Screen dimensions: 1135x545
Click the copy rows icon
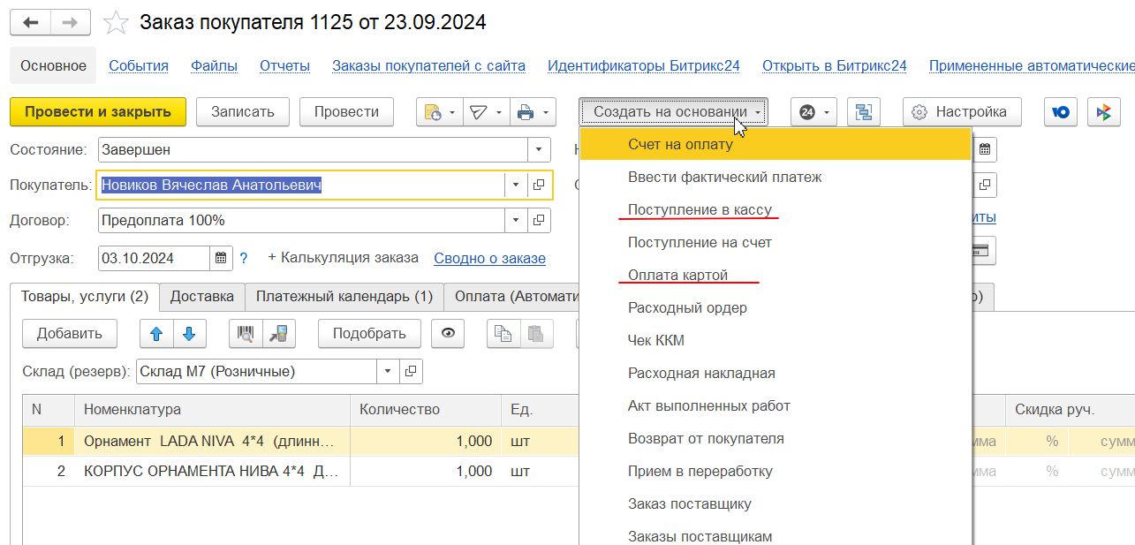503,333
